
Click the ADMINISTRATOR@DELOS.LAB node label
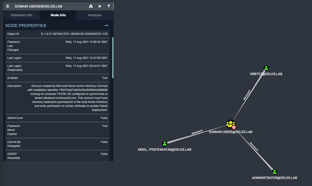click(274, 178)
